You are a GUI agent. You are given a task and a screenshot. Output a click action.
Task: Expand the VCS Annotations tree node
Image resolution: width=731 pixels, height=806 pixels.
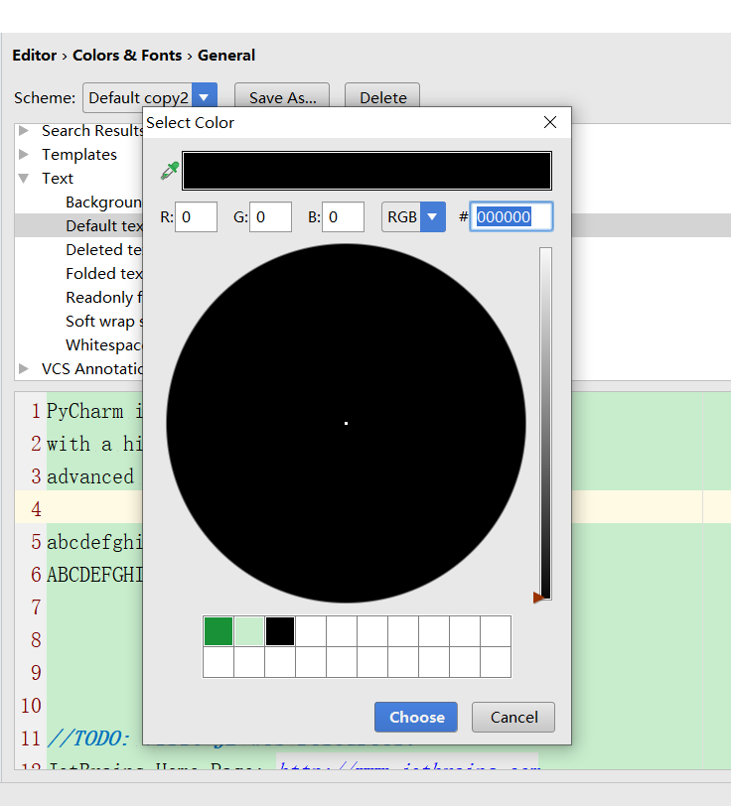pyautogui.click(x=23, y=368)
